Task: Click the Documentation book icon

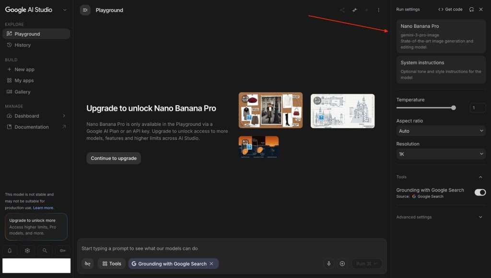Action: tap(10, 127)
